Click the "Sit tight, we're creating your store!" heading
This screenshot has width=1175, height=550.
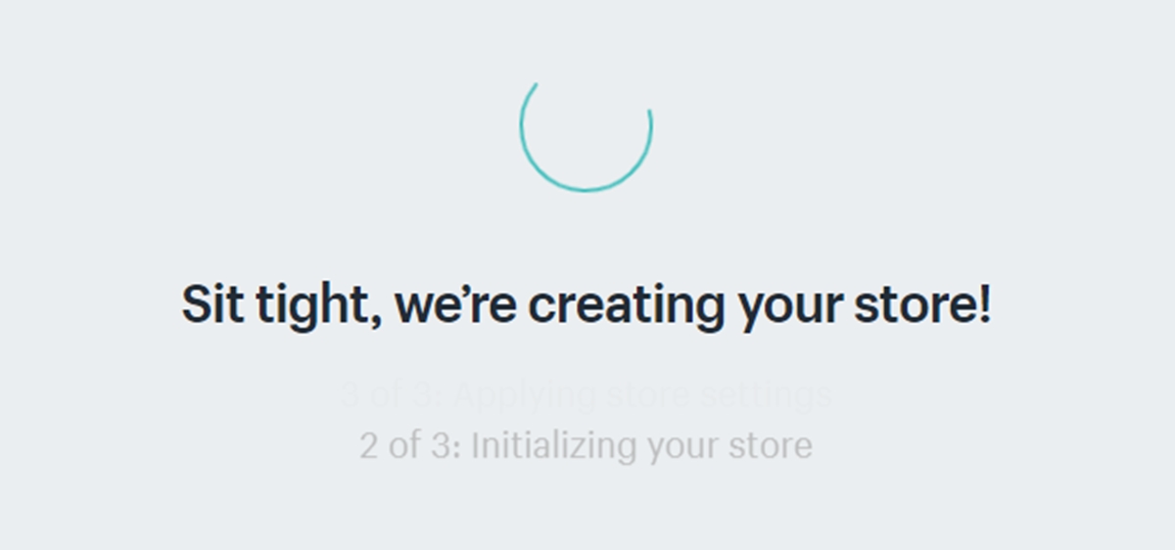coord(586,305)
